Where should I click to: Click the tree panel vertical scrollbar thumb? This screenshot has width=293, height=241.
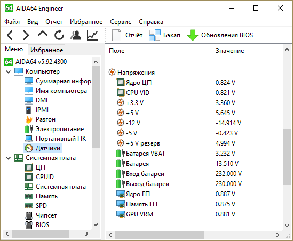pos(96,107)
